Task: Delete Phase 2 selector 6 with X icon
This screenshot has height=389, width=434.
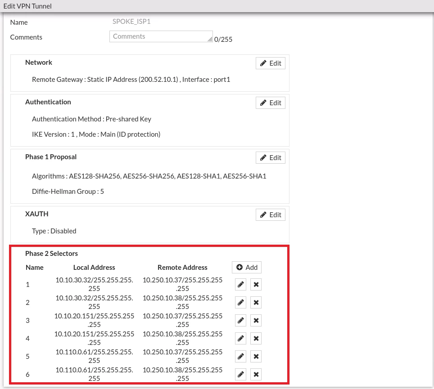Action: pyautogui.click(x=256, y=374)
